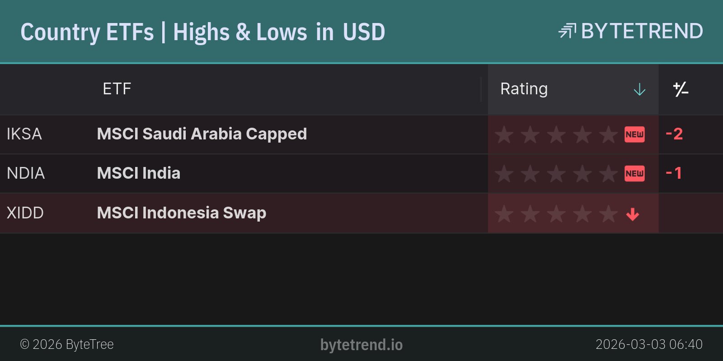Click the plus/minus column header icon

click(681, 89)
